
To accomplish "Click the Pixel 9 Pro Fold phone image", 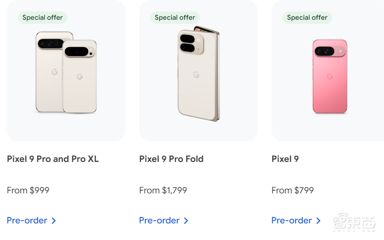I will click(x=198, y=74).
